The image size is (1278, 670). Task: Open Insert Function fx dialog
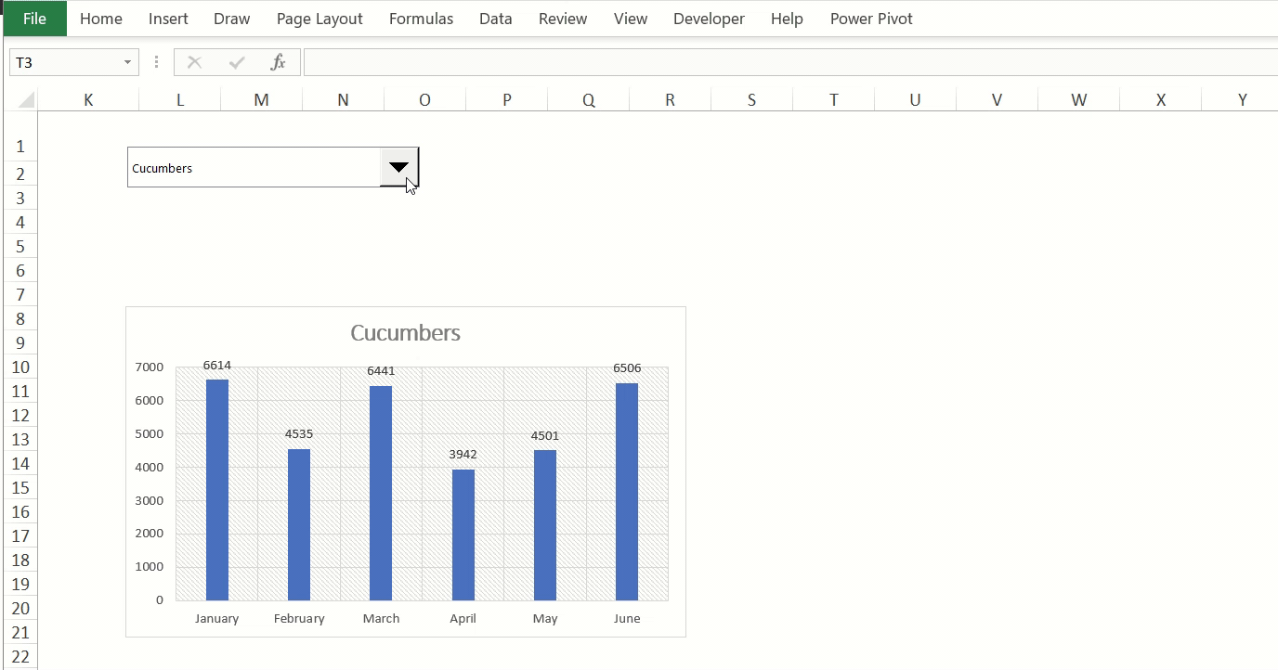[278, 62]
